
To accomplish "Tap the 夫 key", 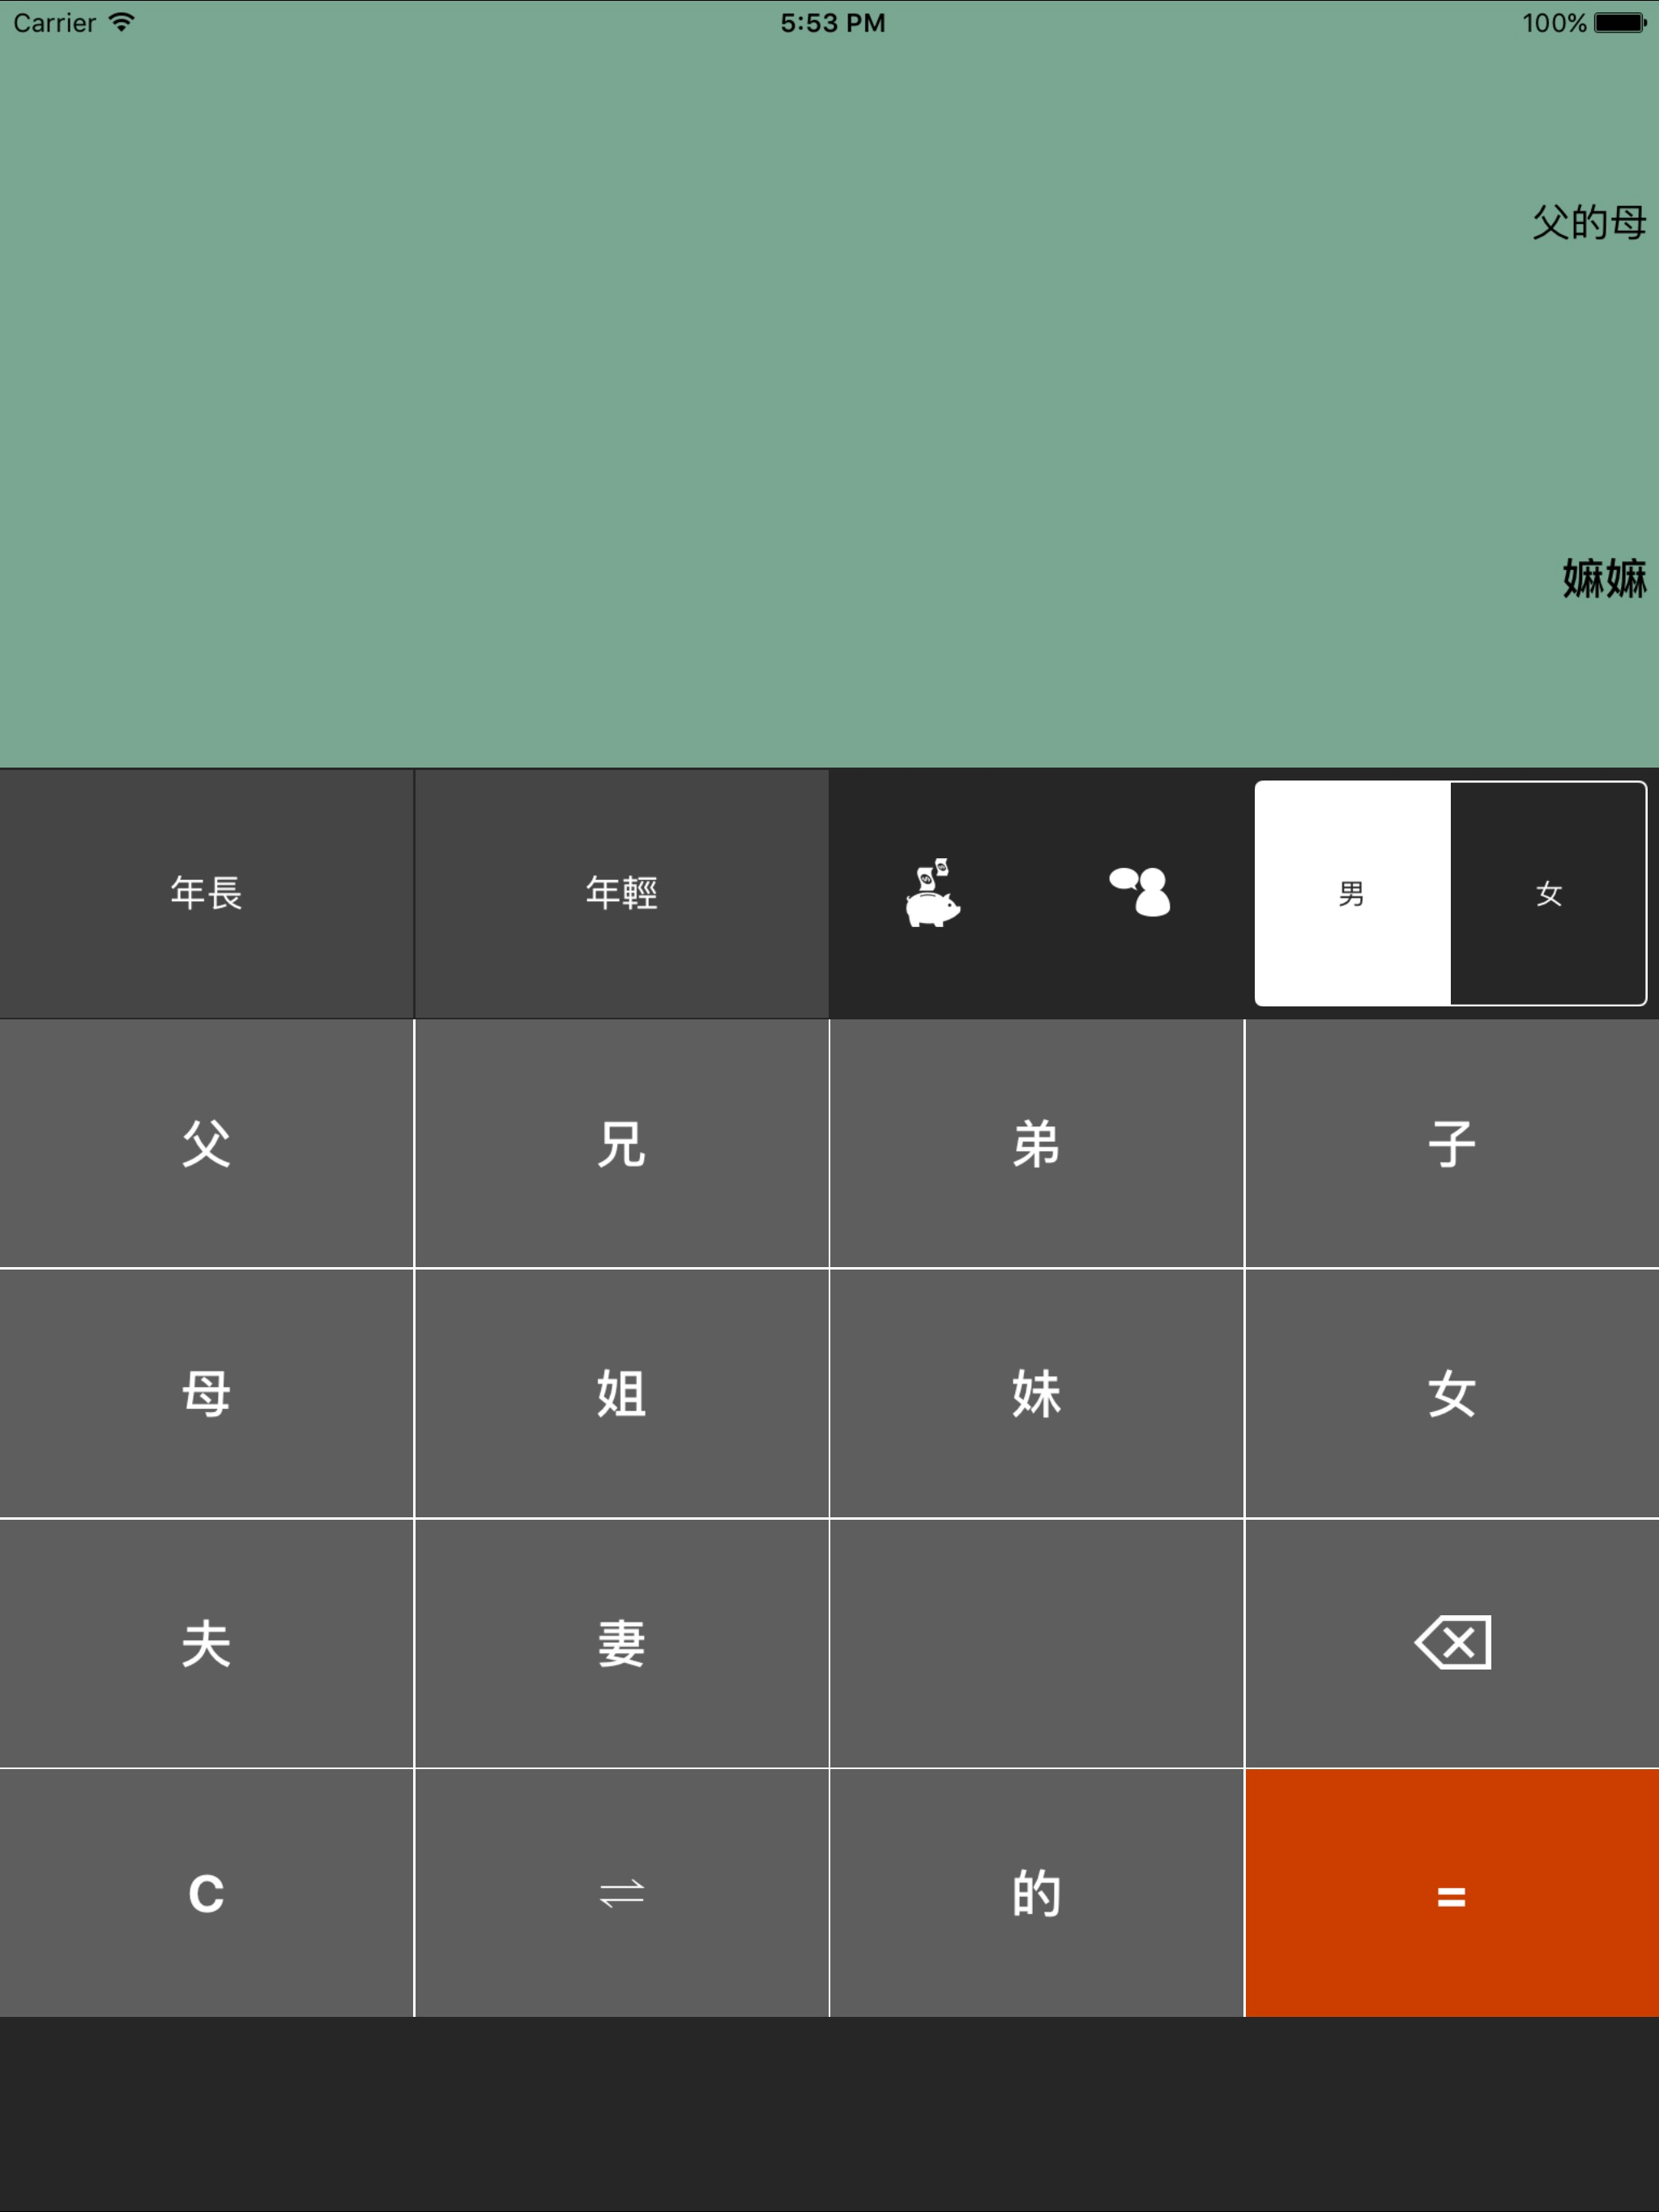I will [x=206, y=1642].
